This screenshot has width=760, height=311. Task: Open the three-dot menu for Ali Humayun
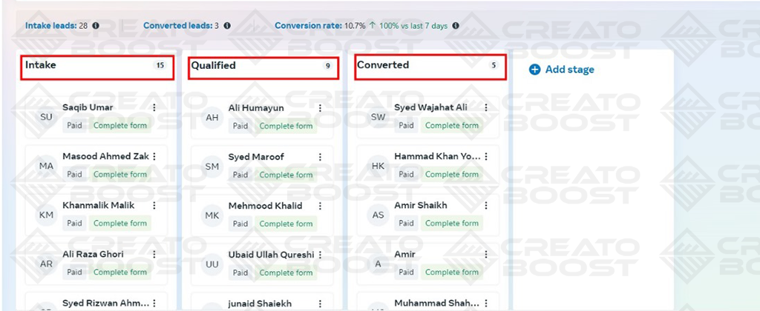tap(320, 108)
